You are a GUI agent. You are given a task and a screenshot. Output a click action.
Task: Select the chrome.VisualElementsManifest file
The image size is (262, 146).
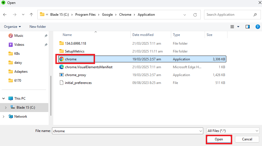(89, 67)
